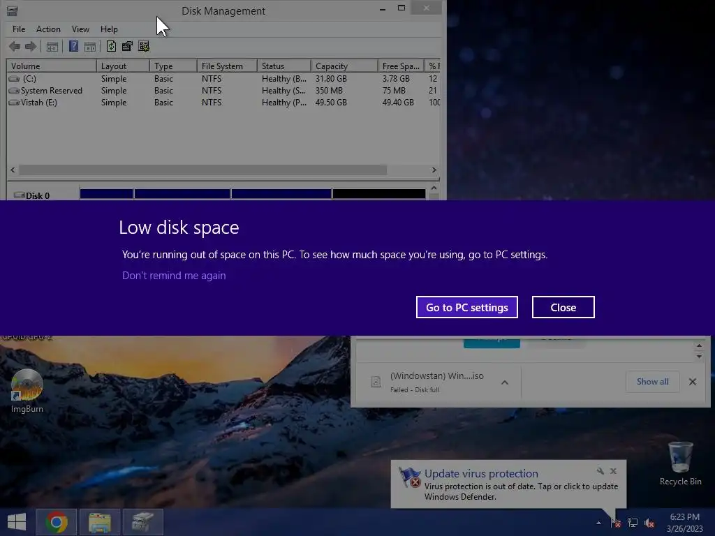Click the muted volume tray icon
The image size is (715, 536).
tap(649, 522)
